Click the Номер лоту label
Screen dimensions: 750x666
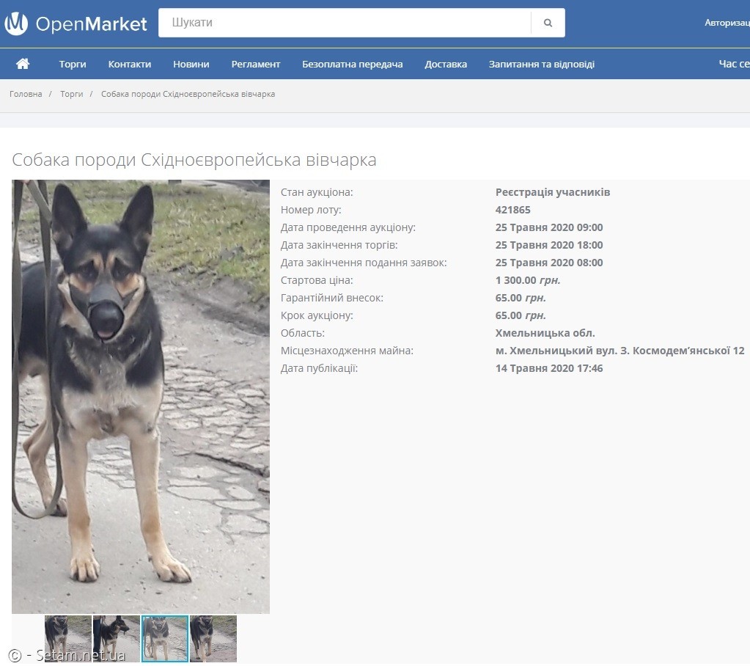(x=311, y=210)
